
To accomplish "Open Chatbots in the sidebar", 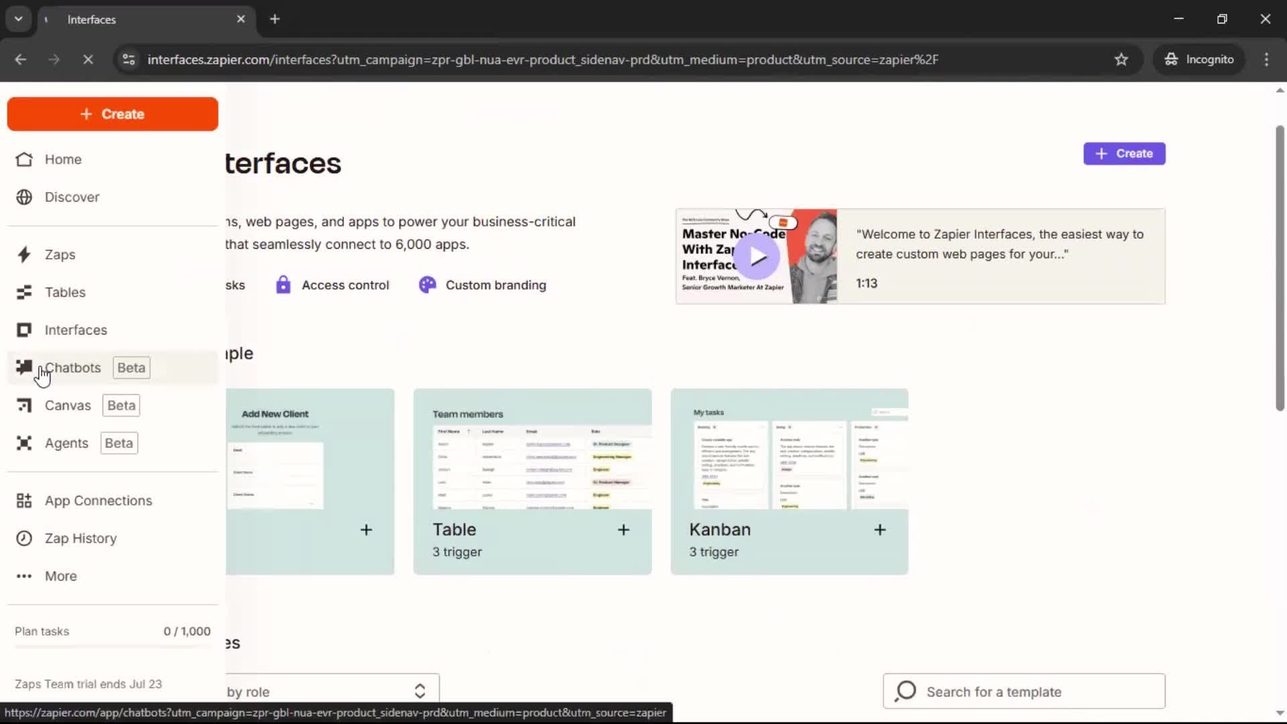I will click(x=113, y=367).
